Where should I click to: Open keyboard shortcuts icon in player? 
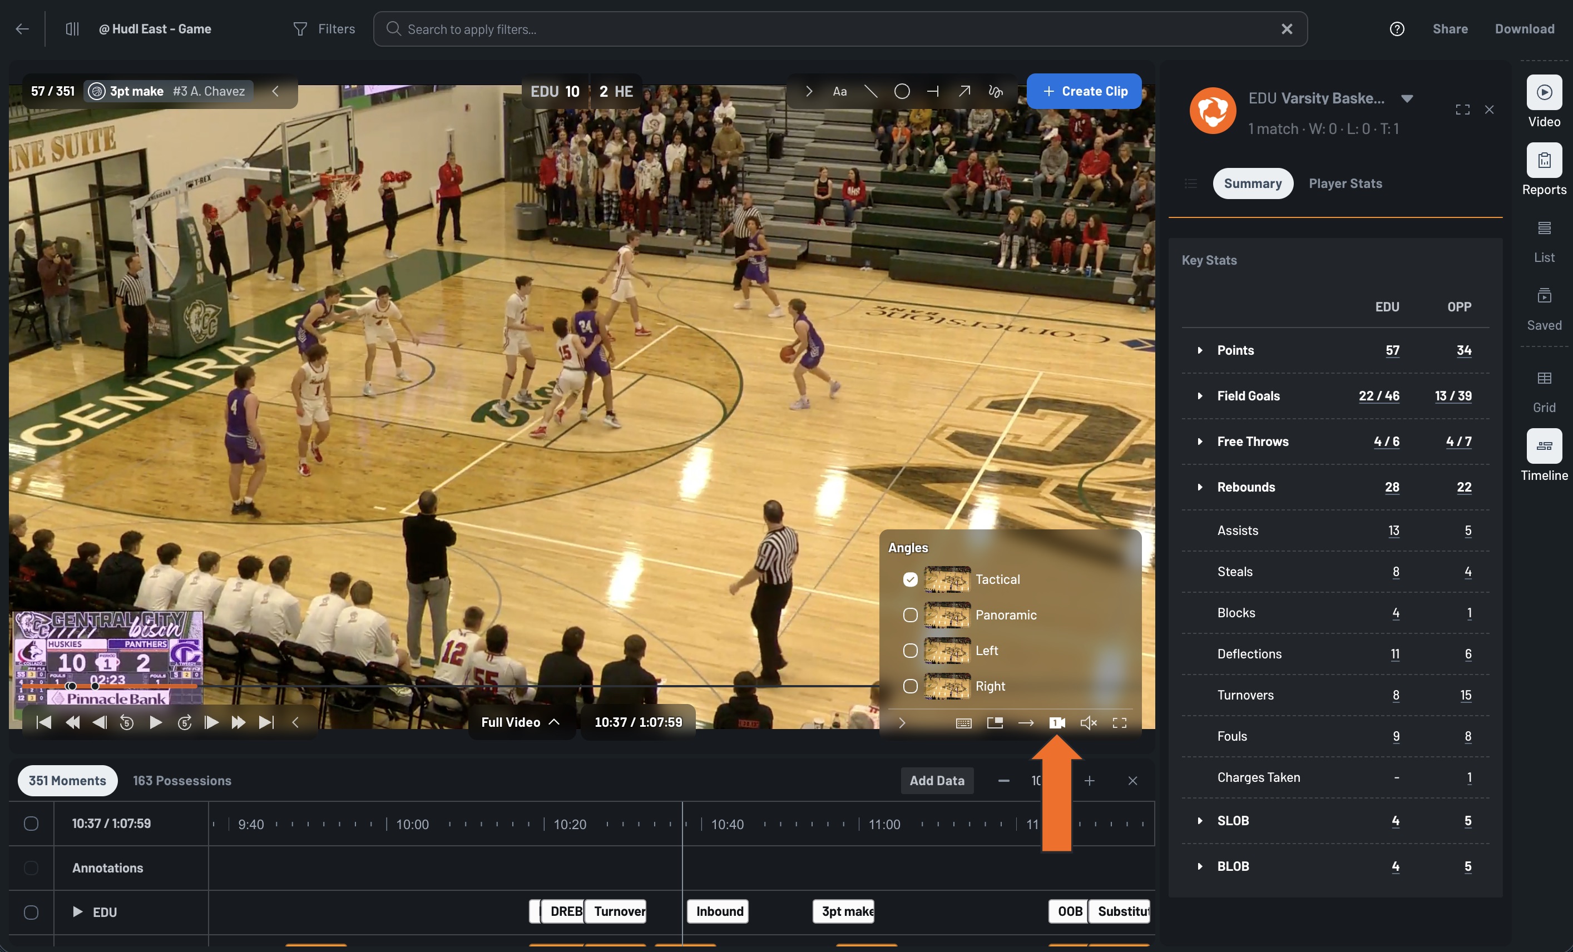click(x=963, y=723)
